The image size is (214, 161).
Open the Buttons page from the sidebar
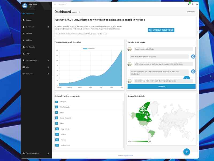(x=28, y=20)
